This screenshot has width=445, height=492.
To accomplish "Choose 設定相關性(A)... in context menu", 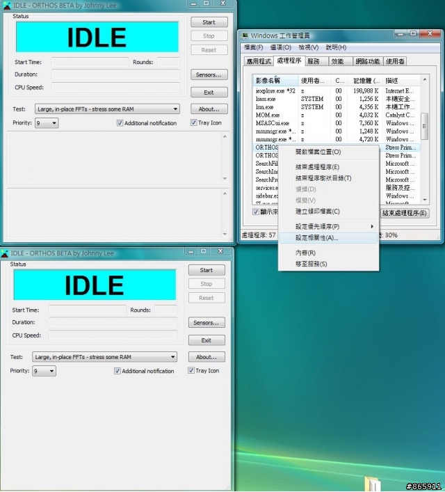I will (328, 238).
